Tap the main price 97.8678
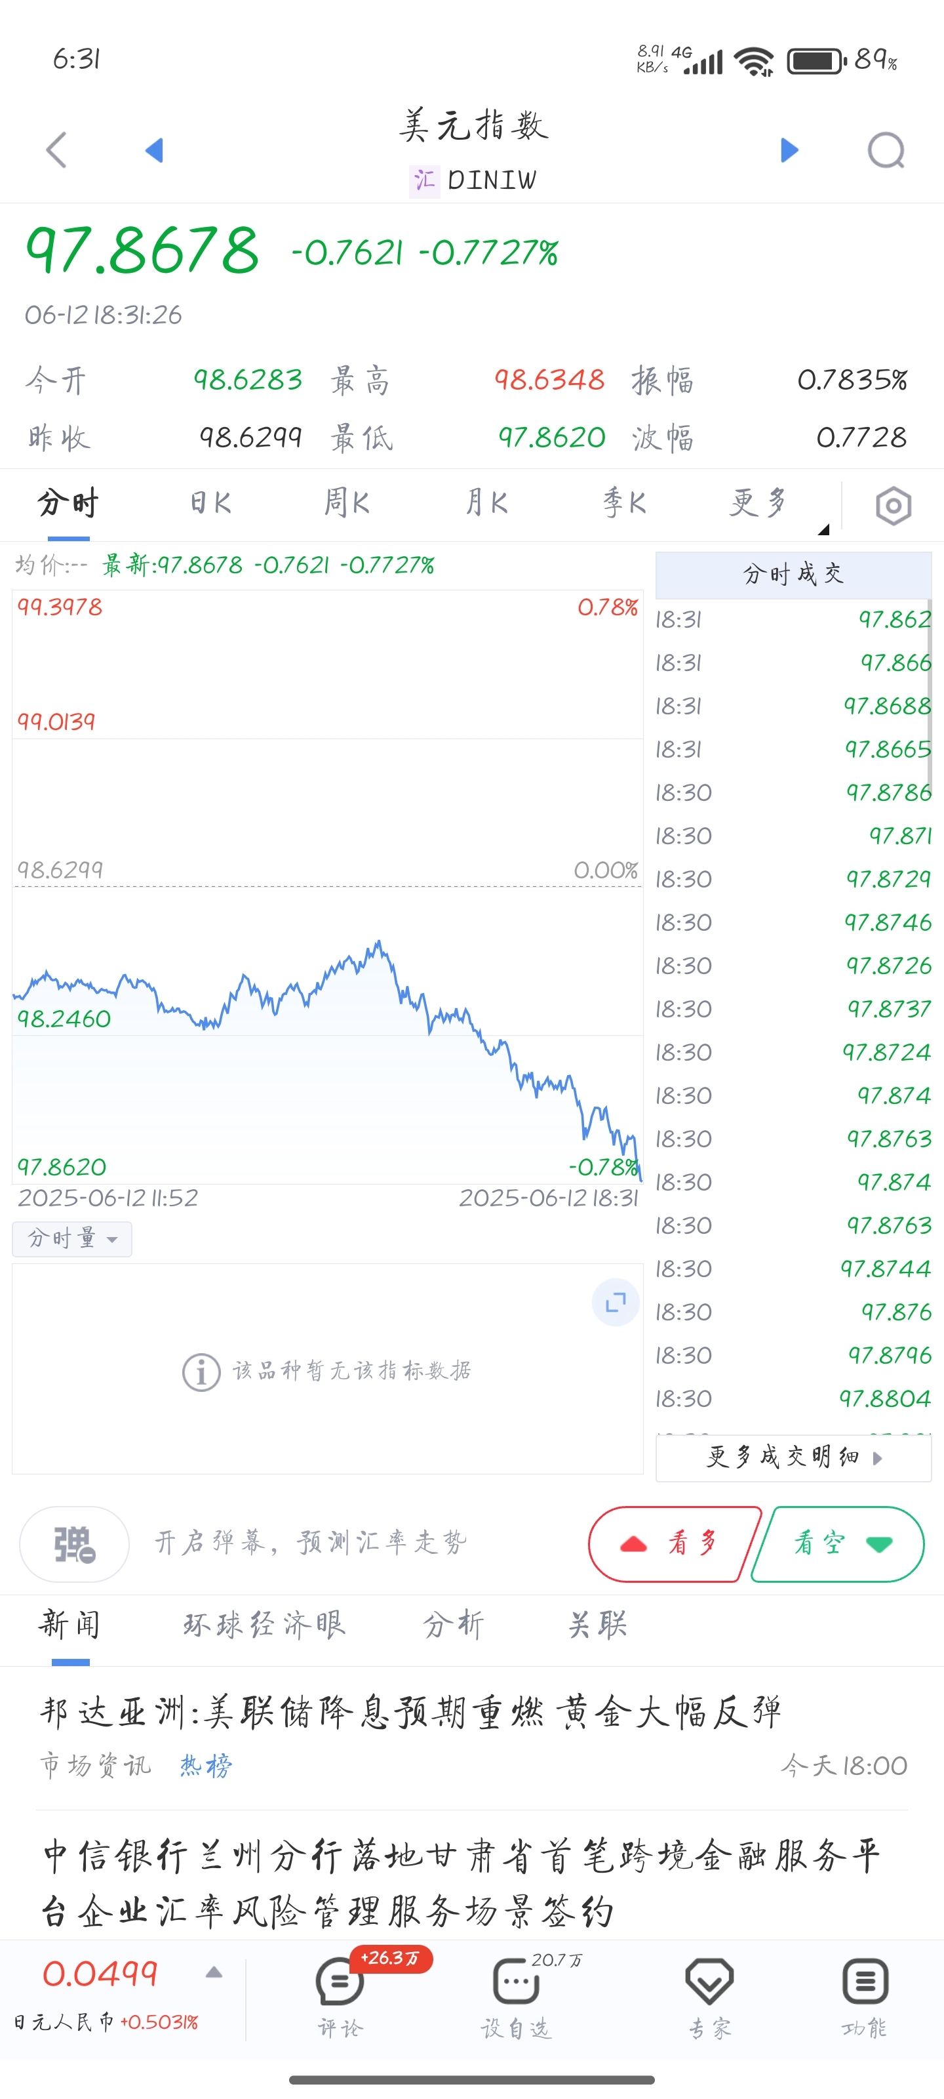 click(x=142, y=250)
